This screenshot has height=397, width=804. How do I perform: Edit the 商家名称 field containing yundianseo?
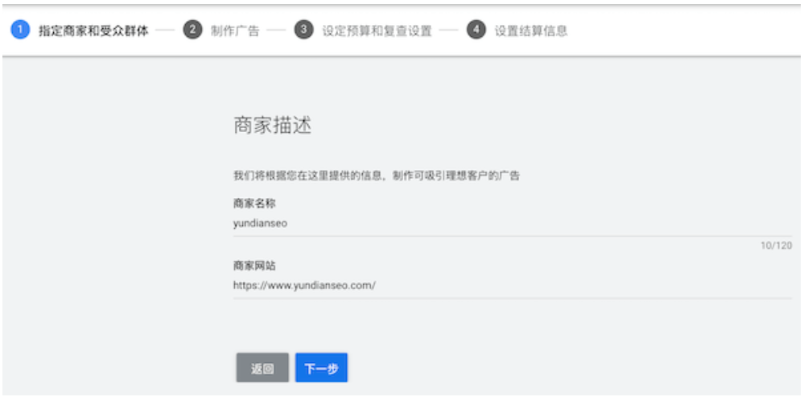point(513,224)
